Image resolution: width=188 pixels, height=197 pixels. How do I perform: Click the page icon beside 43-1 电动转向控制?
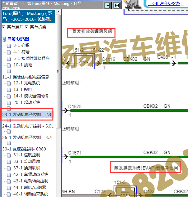9,181
